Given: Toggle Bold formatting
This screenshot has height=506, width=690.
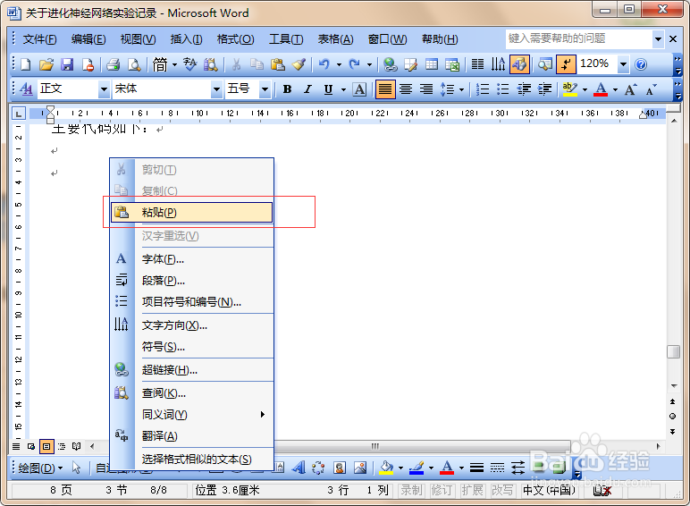Looking at the screenshot, I should point(288,89).
